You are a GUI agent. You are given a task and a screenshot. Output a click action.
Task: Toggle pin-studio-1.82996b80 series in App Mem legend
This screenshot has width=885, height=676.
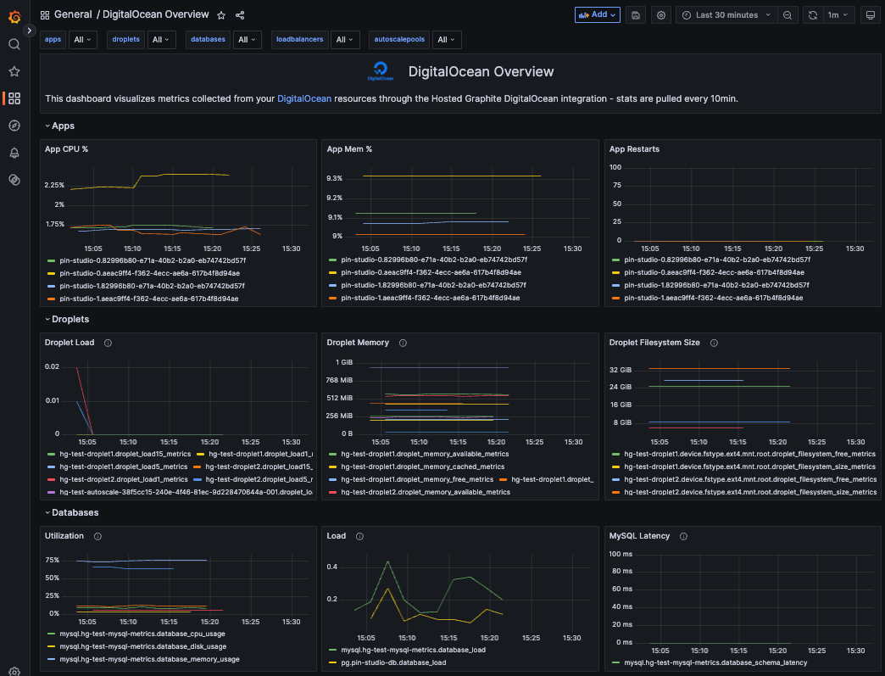tap(433, 285)
